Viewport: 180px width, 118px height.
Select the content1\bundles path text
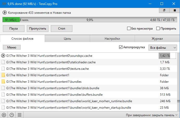44,82
